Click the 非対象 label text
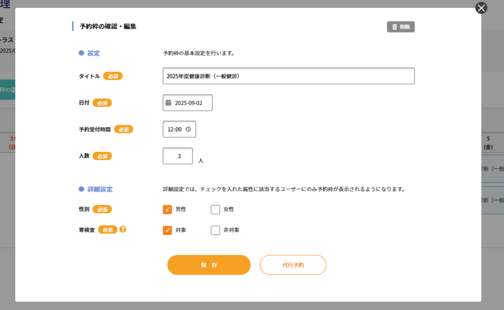 [231, 230]
